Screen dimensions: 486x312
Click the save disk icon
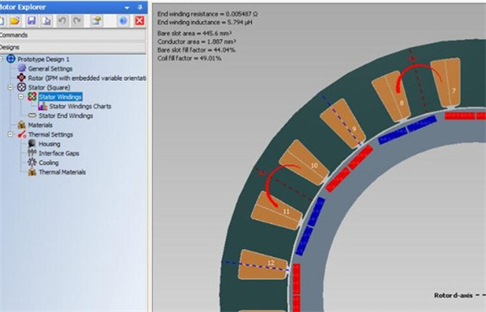[x=32, y=21]
